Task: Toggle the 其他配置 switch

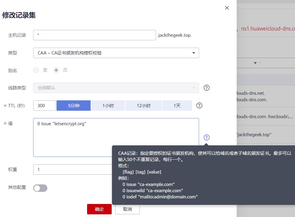Action: pyautogui.click(x=40, y=188)
